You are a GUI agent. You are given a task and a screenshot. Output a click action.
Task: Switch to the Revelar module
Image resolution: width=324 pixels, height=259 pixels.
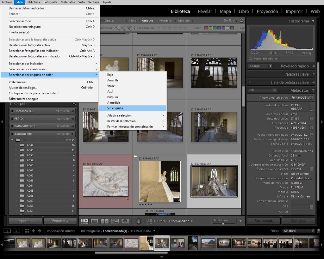coord(205,11)
